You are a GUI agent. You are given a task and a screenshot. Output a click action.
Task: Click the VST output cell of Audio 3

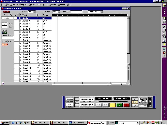click(x=47, y=24)
